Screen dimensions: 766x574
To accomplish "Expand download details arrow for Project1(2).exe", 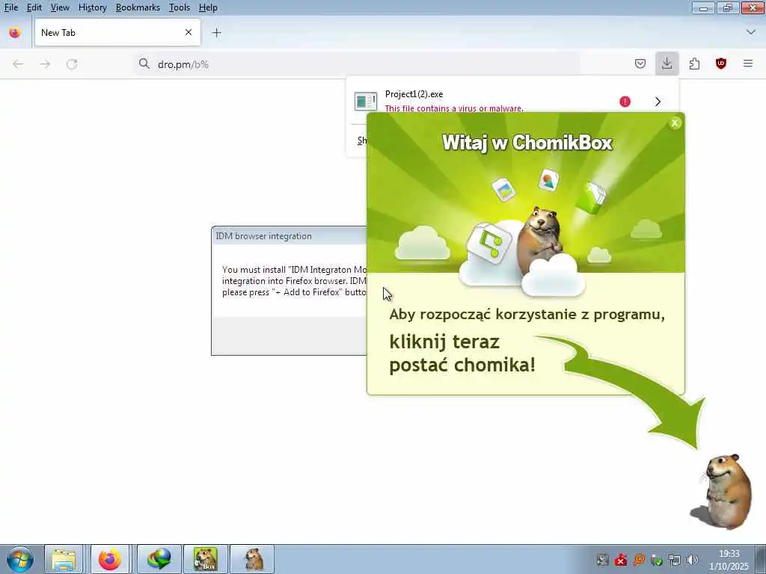I will pos(658,102).
